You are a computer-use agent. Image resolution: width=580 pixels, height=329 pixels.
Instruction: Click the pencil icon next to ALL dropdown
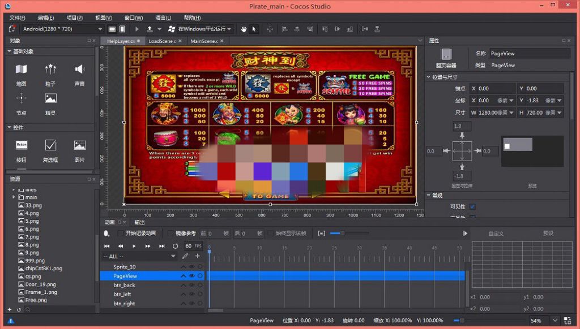(x=185, y=256)
